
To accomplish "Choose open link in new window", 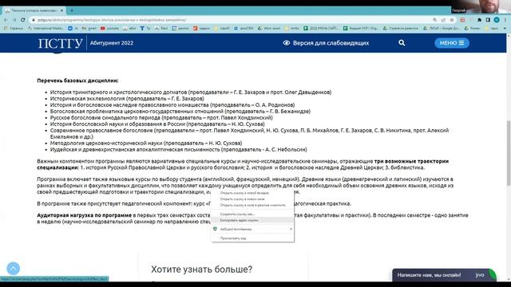I will (x=252, y=199).
